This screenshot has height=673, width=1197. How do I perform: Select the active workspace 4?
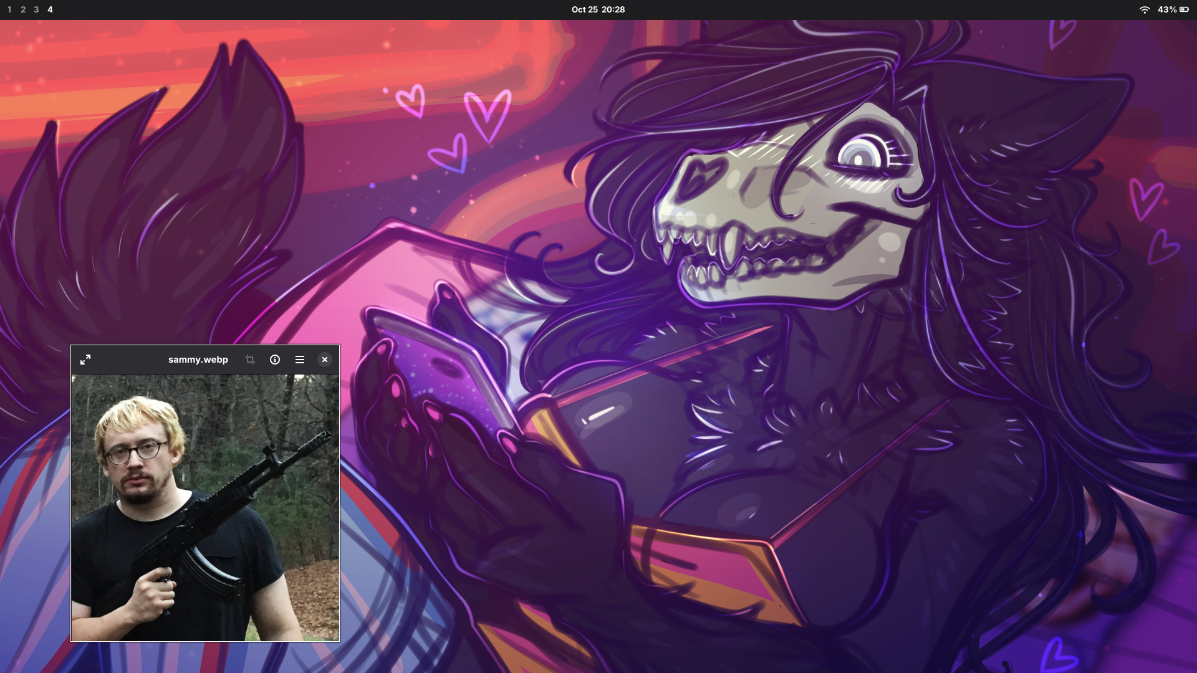coord(50,9)
